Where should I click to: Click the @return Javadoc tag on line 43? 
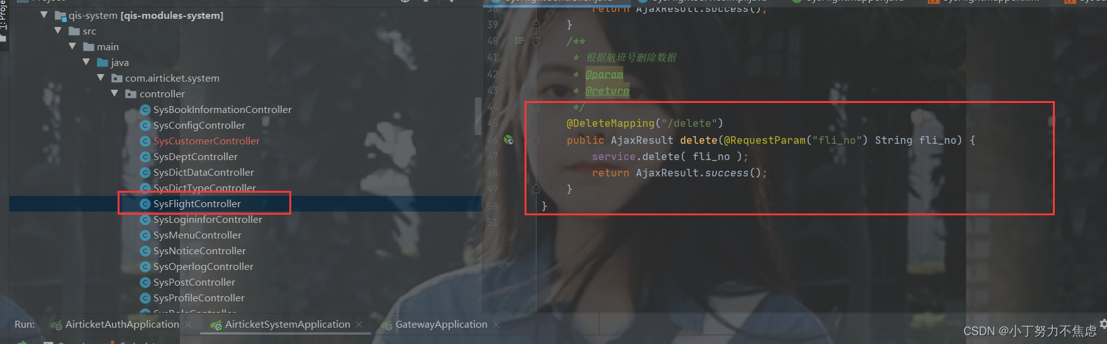tap(608, 90)
